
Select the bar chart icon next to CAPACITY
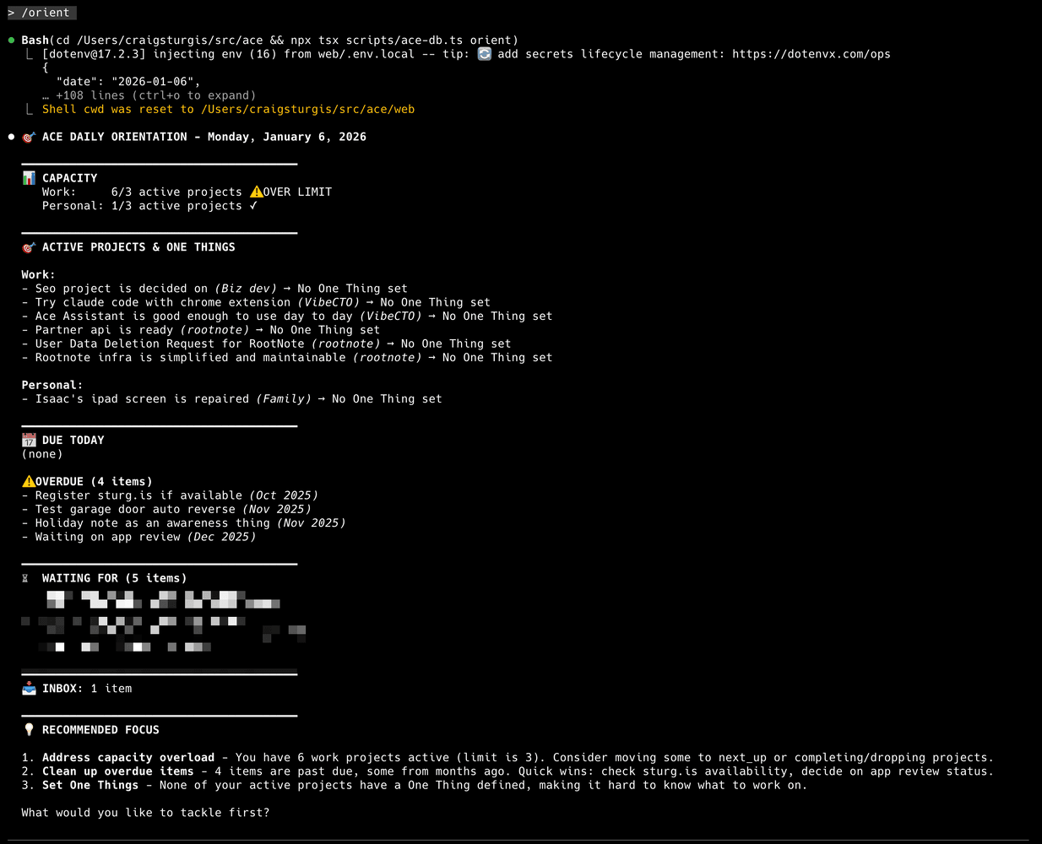point(28,177)
